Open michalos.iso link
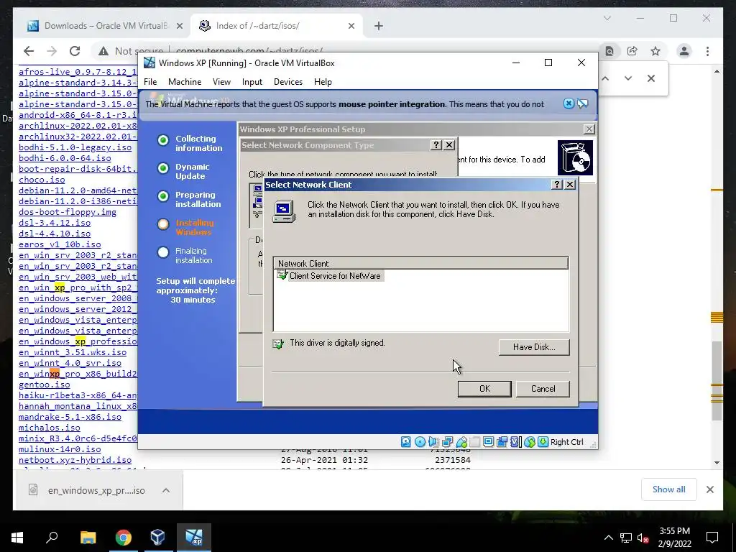The height and width of the screenshot is (552, 736). point(50,428)
